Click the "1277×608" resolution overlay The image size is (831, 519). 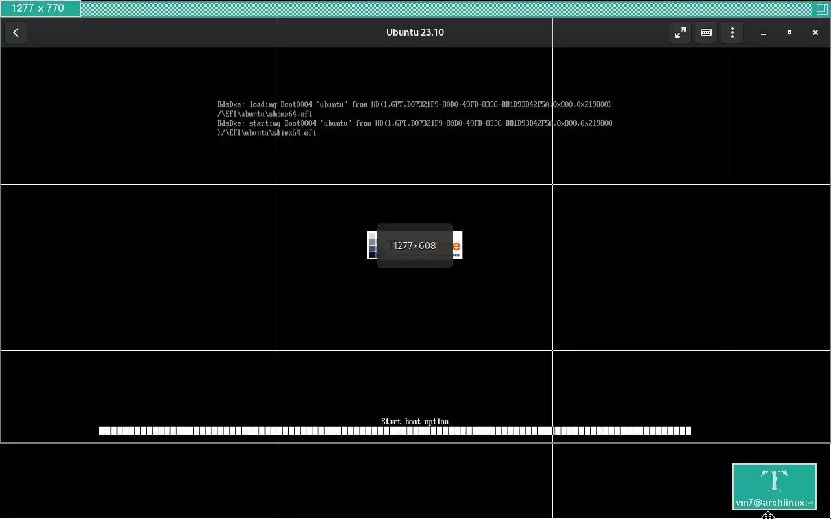point(414,245)
